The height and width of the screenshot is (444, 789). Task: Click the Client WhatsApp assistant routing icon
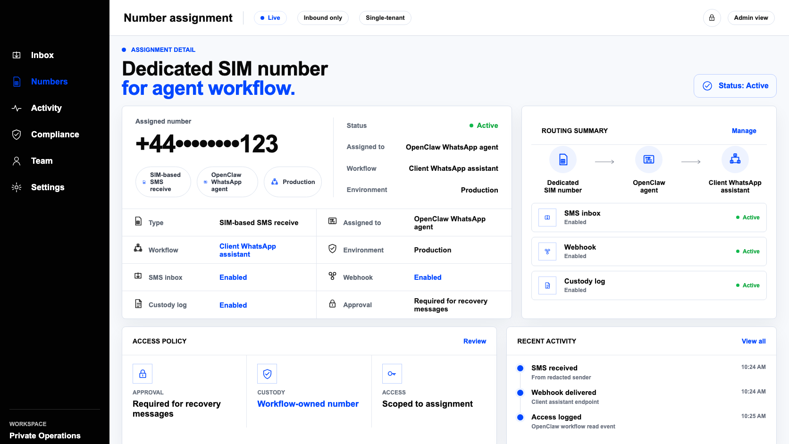[735, 160]
